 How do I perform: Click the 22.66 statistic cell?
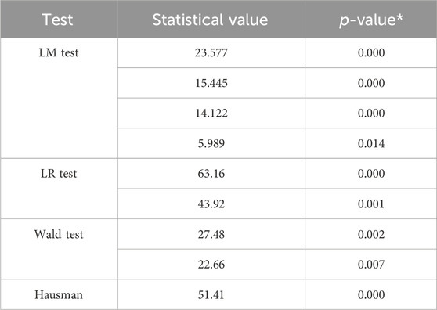coord(211,265)
